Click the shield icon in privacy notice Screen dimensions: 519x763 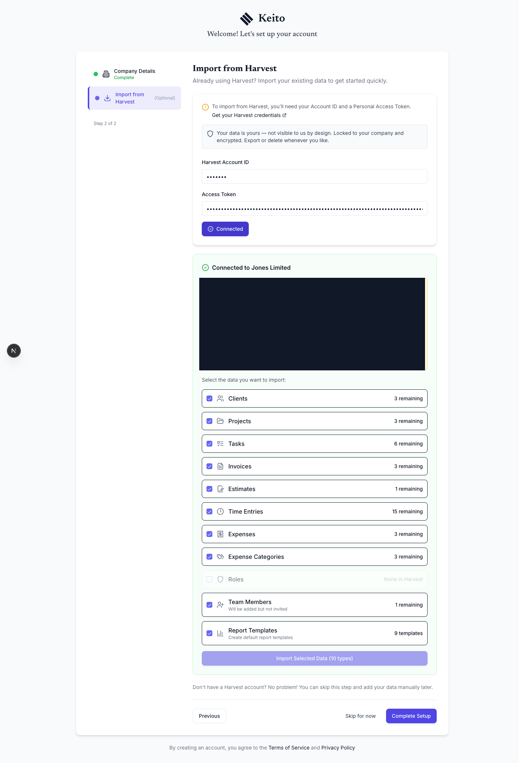[x=210, y=134]
